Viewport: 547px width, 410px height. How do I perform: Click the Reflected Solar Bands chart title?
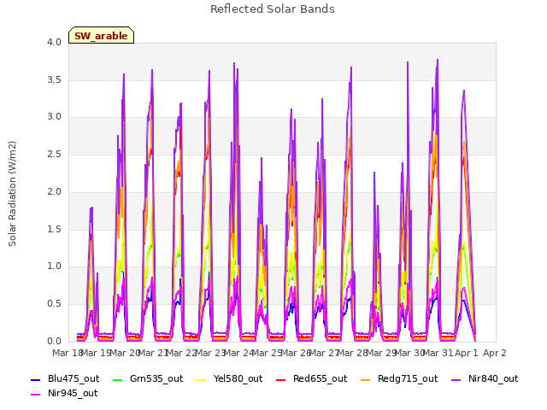[x=273, y=9]
